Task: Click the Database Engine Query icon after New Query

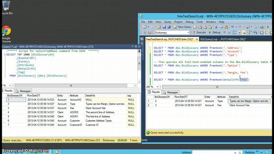Action: [195, 27]
